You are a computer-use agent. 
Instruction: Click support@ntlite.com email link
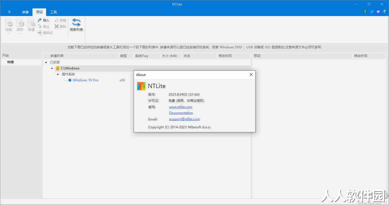(x=185, y=119)
